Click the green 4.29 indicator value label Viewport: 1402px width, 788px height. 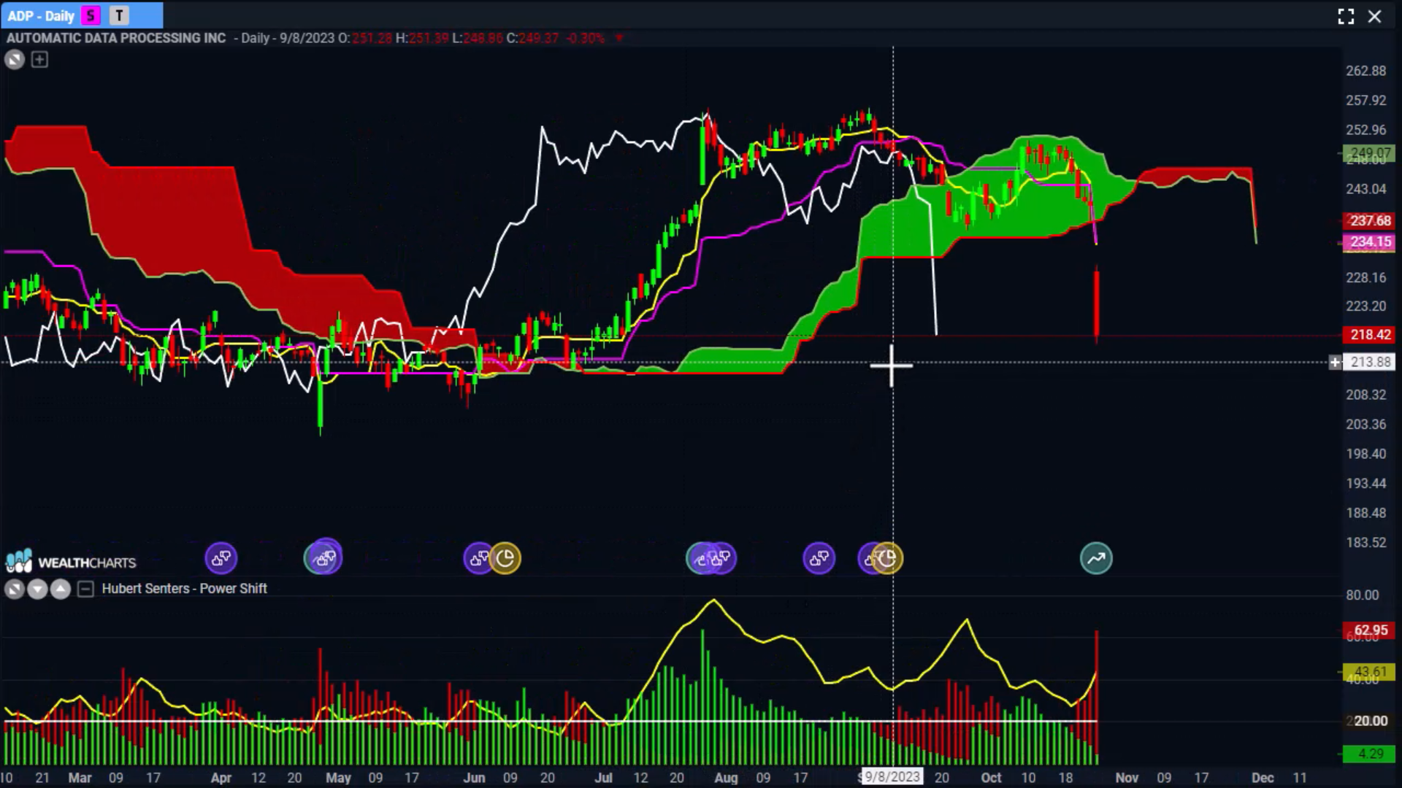tap(1370, 754)
